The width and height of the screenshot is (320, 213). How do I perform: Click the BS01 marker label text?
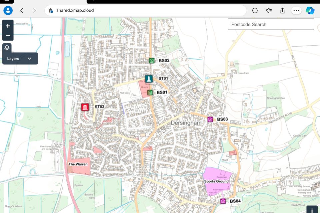162,92
